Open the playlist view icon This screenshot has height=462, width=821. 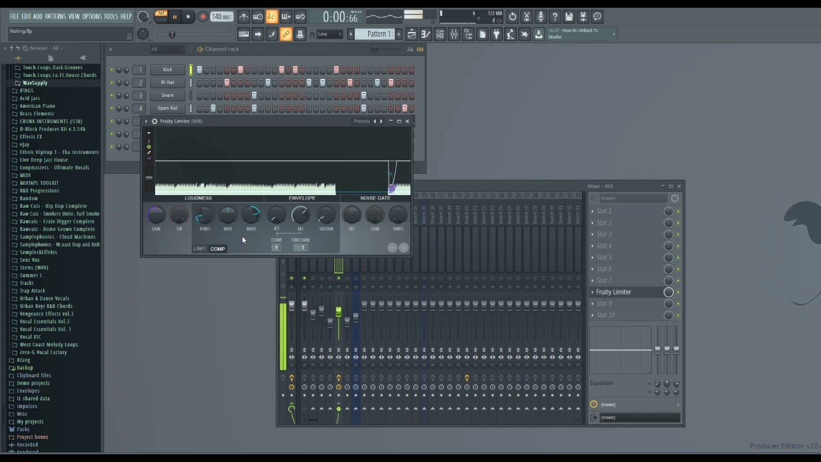click(x=412, y=34)
